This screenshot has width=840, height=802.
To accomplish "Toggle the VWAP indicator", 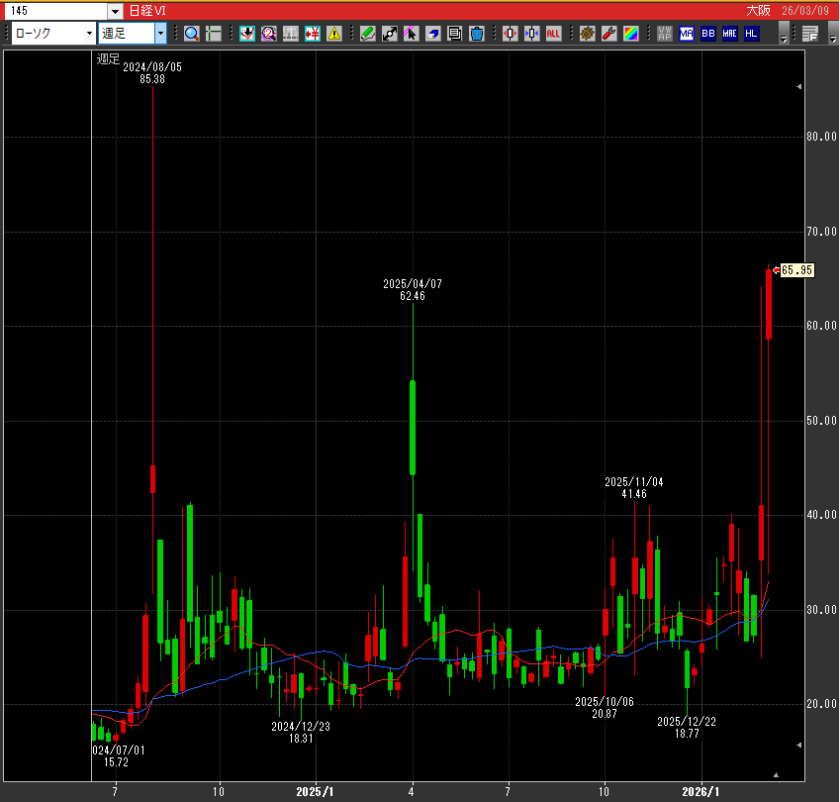I will pos(665,34).
